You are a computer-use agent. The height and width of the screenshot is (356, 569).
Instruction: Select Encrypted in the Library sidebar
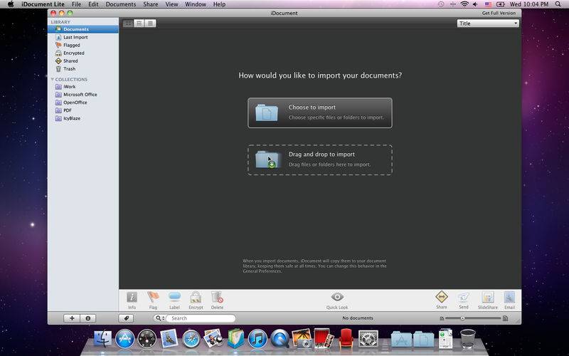pyautogui.click(x=73, y=53)
